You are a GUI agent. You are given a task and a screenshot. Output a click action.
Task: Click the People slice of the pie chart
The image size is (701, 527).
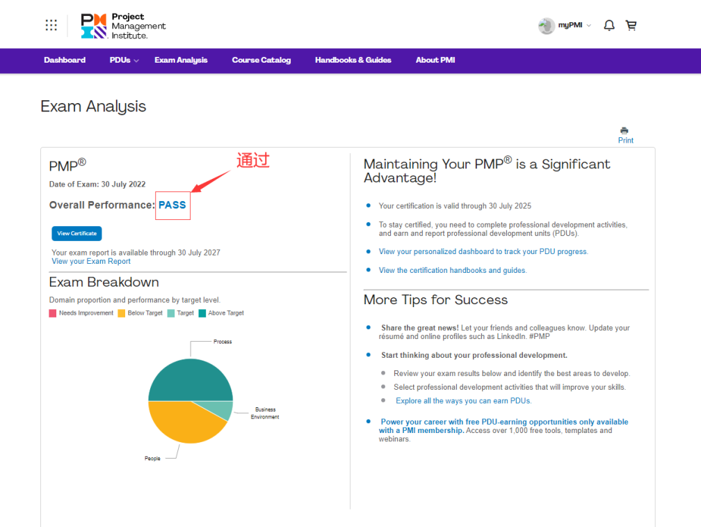(181, 423)
